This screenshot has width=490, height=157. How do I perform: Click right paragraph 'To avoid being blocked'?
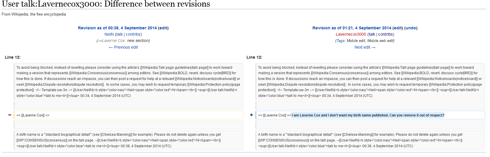[370, 82]
